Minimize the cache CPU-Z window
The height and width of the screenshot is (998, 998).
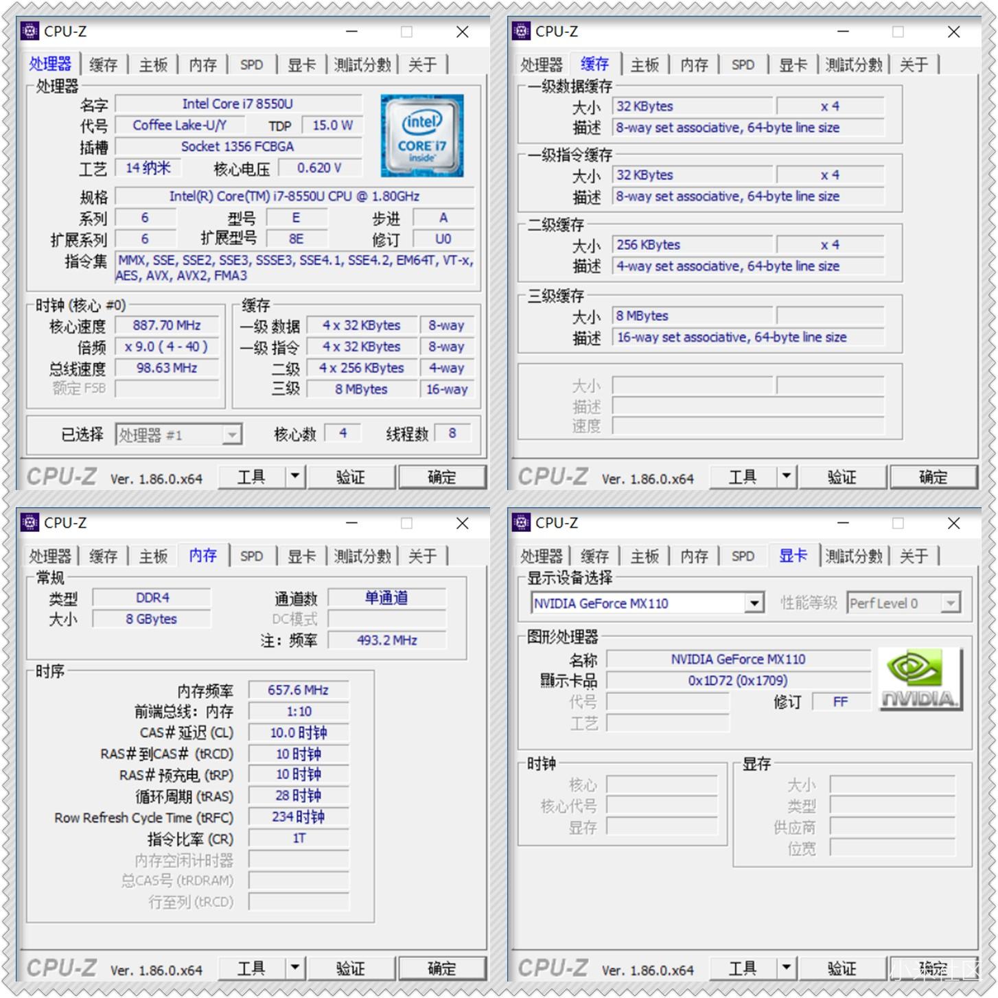[x=843, y=32]
